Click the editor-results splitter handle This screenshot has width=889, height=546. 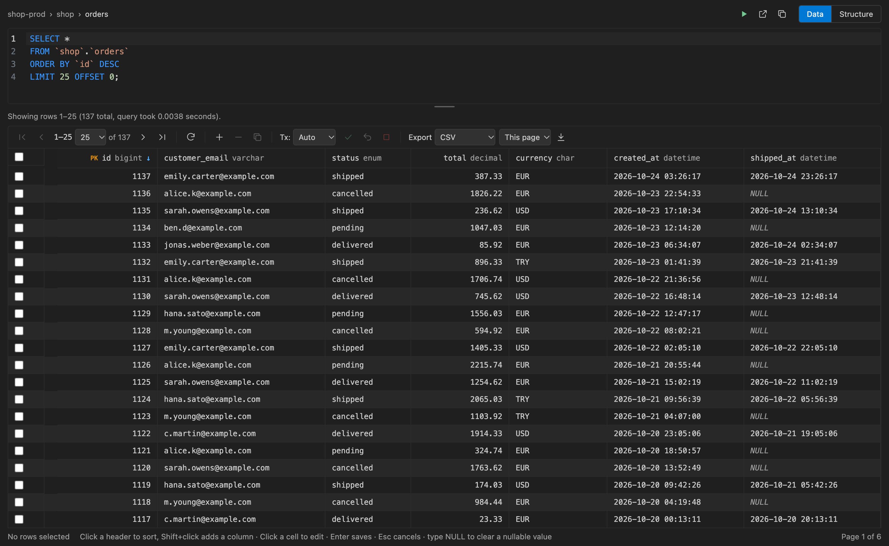click(x=444, y=107)
